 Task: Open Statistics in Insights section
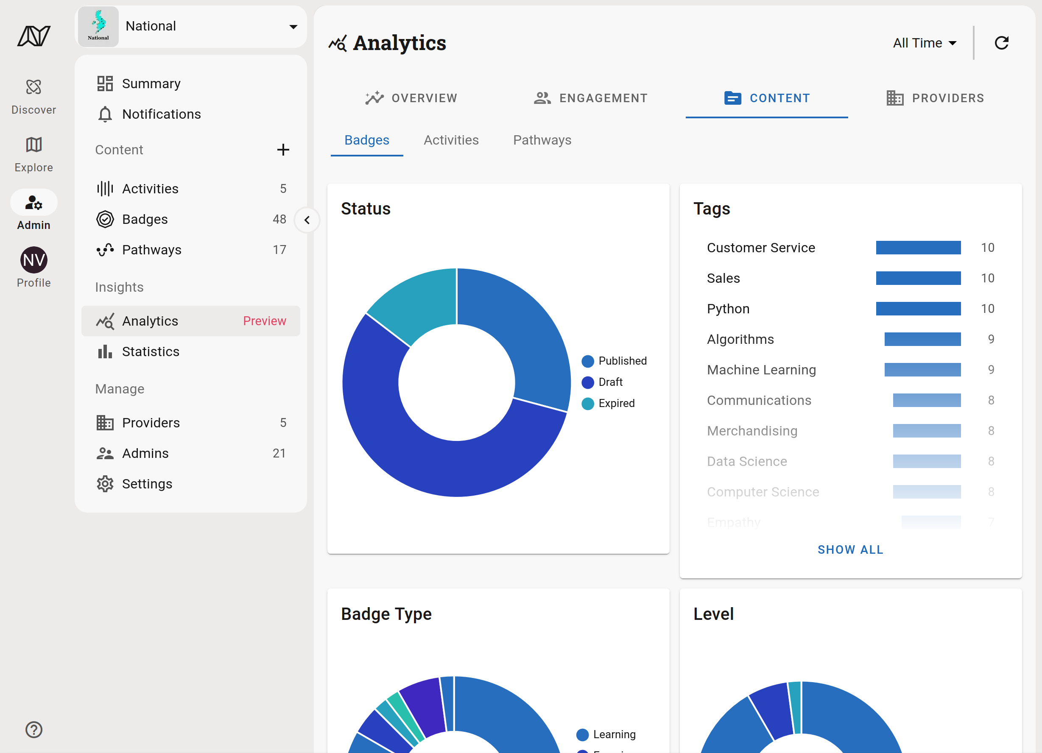(x=150, y=351)
